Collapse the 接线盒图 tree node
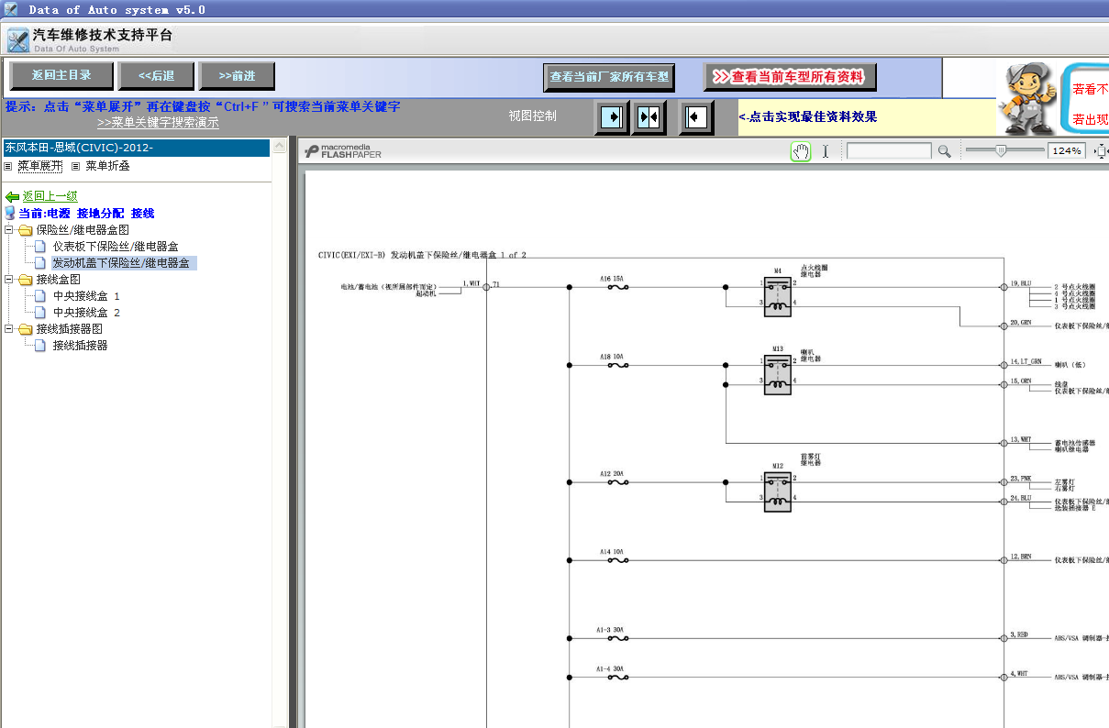Viewport: 1109px width, 728px height. pyautogui.click(x=8, y=280)
